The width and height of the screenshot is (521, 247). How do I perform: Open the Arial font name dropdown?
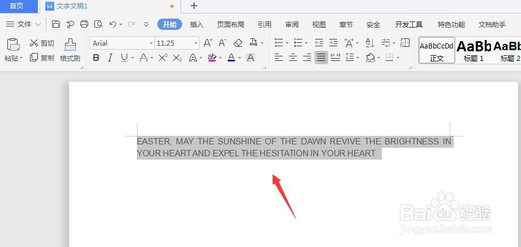[151, 43]
